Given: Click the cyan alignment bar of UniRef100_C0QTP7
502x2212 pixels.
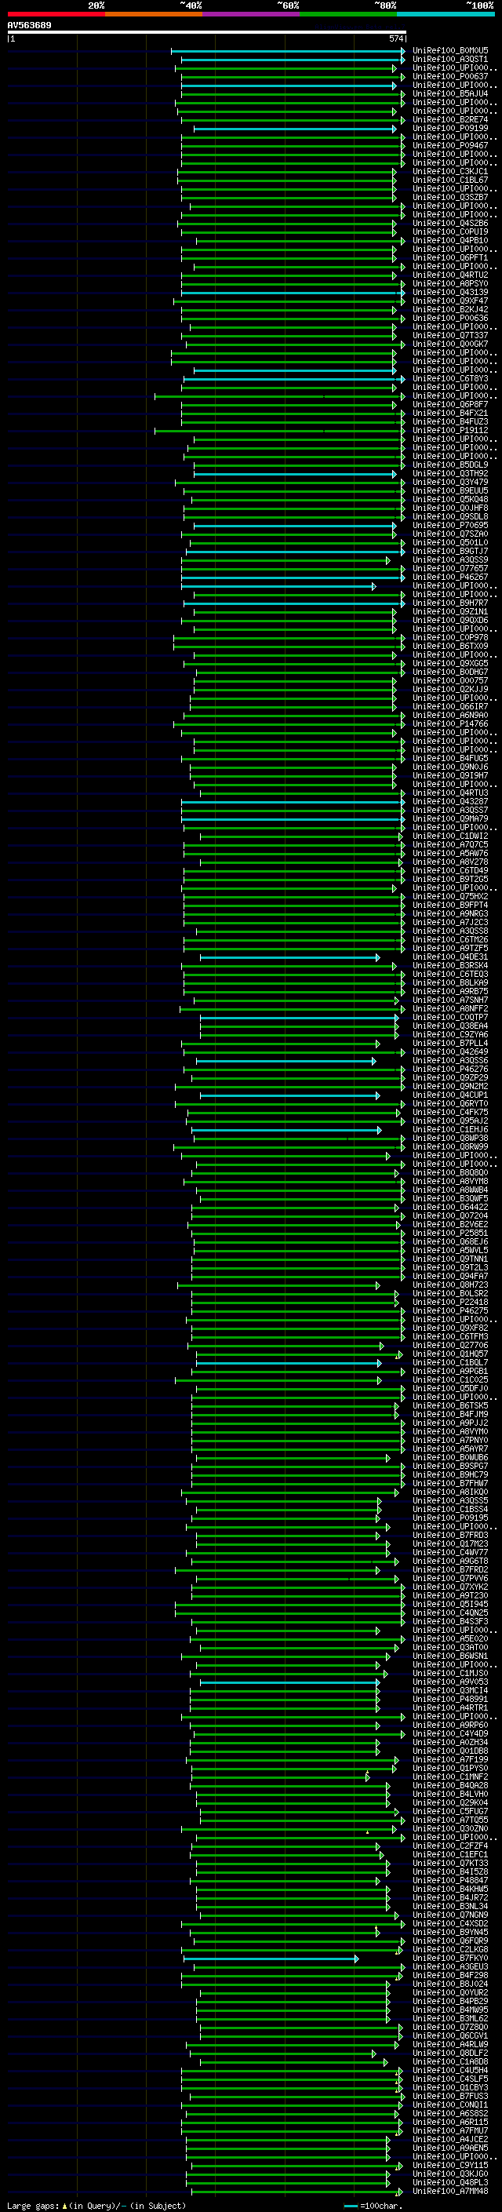Looking at the screenshot, I should pos(298,1018).
